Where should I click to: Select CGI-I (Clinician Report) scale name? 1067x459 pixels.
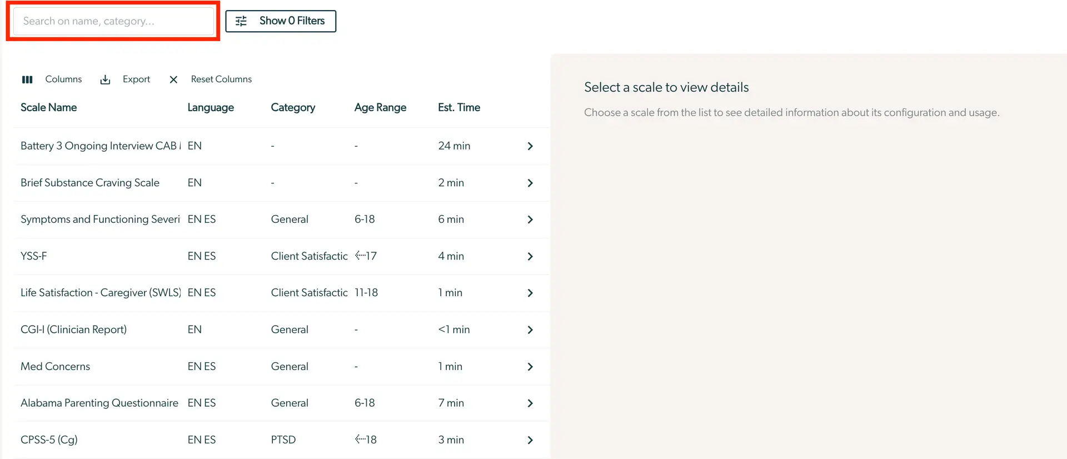coord(73,330)
